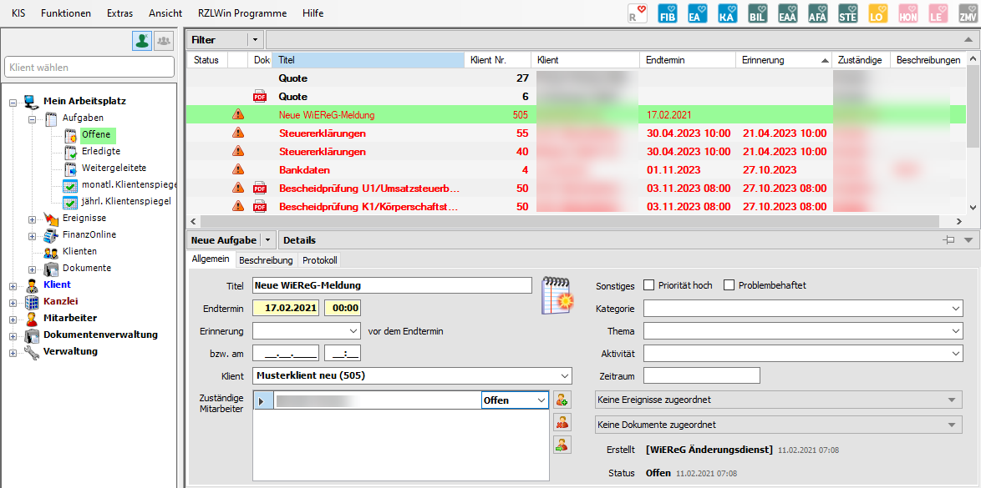Tick the Problembehaftet checkbox
Viewport: 981px width, 488px height.
(x=729, y=285)
